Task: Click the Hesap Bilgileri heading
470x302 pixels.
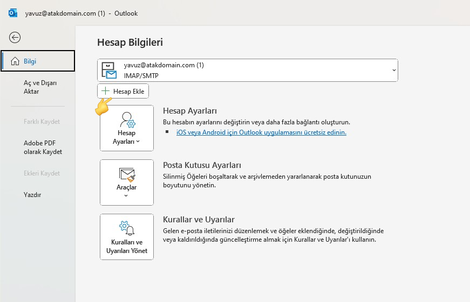Action: pos(130,42)
